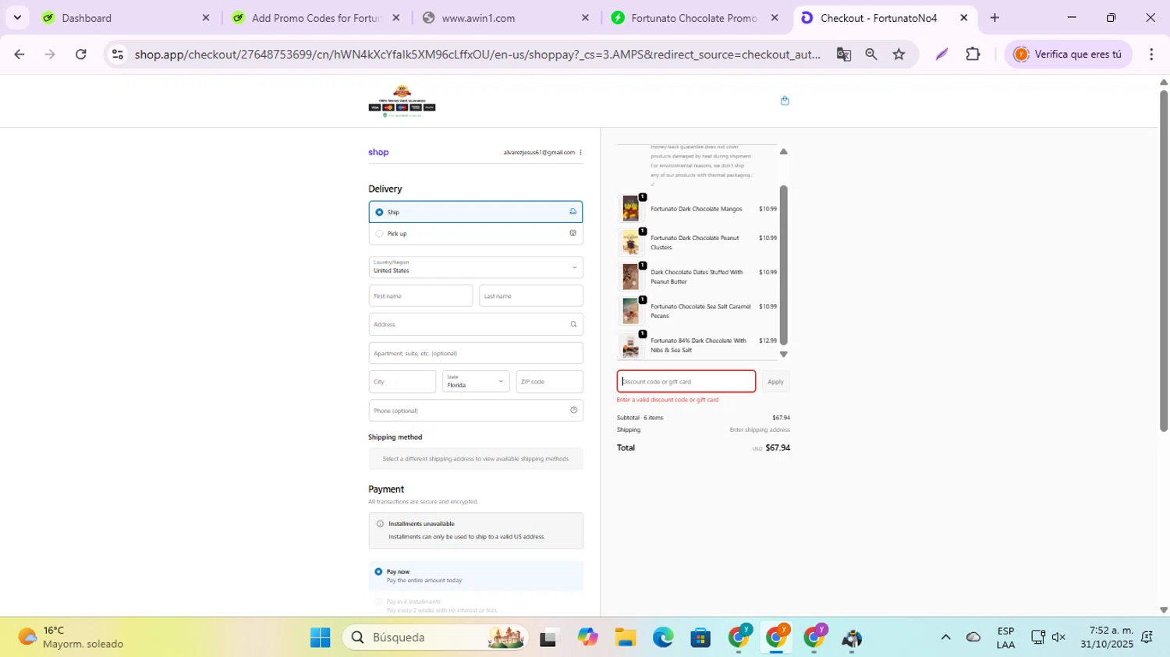Click the Fortunato store logo
This screenshot has width=1170, height=657.
coord(402,101)
